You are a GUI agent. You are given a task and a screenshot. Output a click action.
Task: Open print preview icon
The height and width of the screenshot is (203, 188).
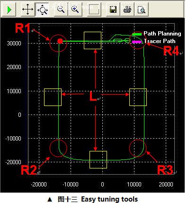(x=142, y=9)
